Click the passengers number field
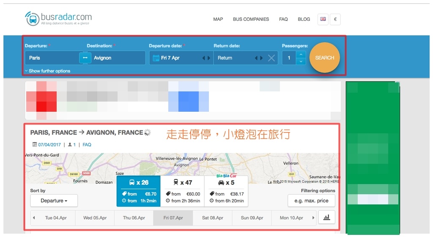This screenshot has height=237, width=433. pyautogui.click(x=289, y=58)
